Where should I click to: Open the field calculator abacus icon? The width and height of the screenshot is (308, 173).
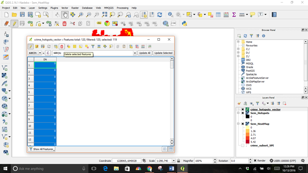[226, 15]
